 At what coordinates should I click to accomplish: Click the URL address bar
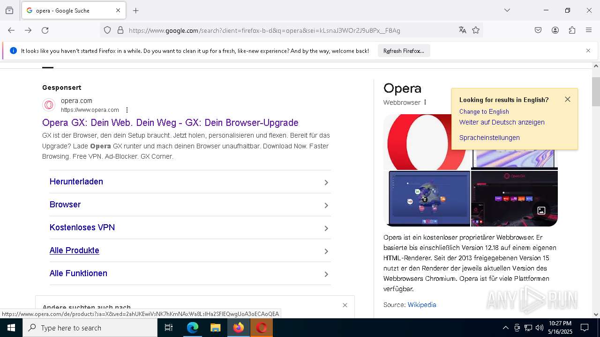coord(291,30)
